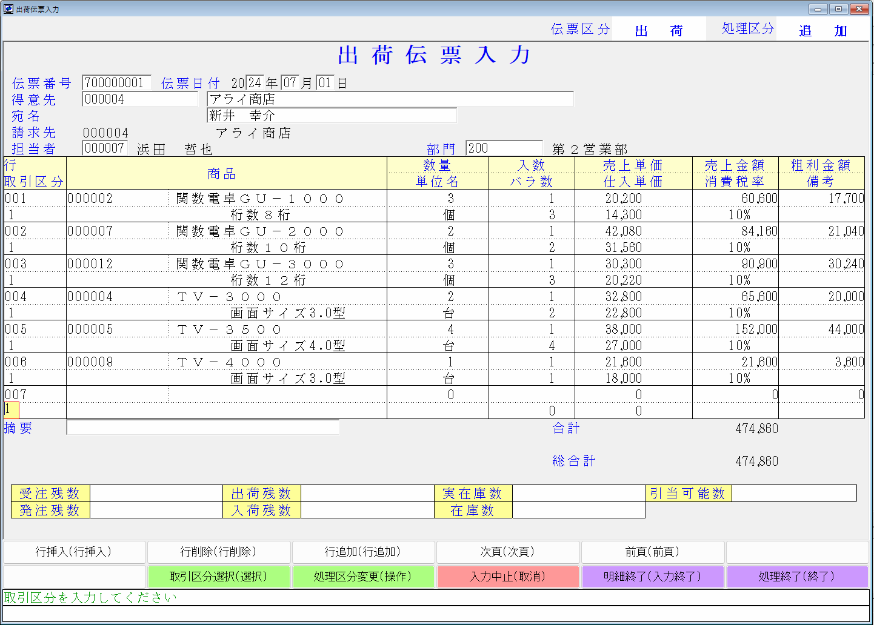Click the slip date year field 24
The height and width of the screenshot is (625, 874).
[255, 83]
